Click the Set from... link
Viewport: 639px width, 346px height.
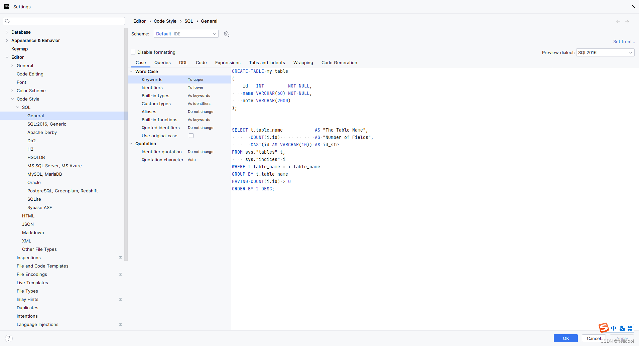click(x=624, y=41)
